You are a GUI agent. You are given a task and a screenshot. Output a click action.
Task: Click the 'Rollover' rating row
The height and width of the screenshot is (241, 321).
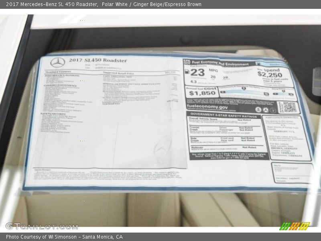(x=227, y=148)
